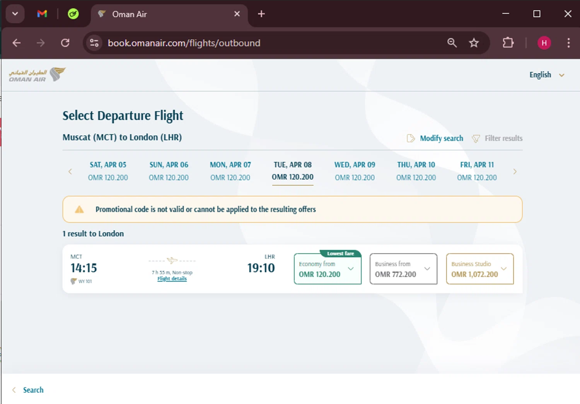Open Filter results
The height and width of the screenshot is (404, 580).
(503, 138)
